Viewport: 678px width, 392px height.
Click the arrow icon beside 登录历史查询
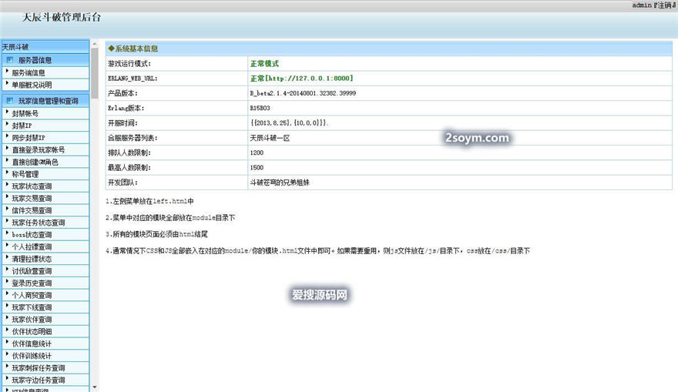pyautogui.click(x=7, y=283)
